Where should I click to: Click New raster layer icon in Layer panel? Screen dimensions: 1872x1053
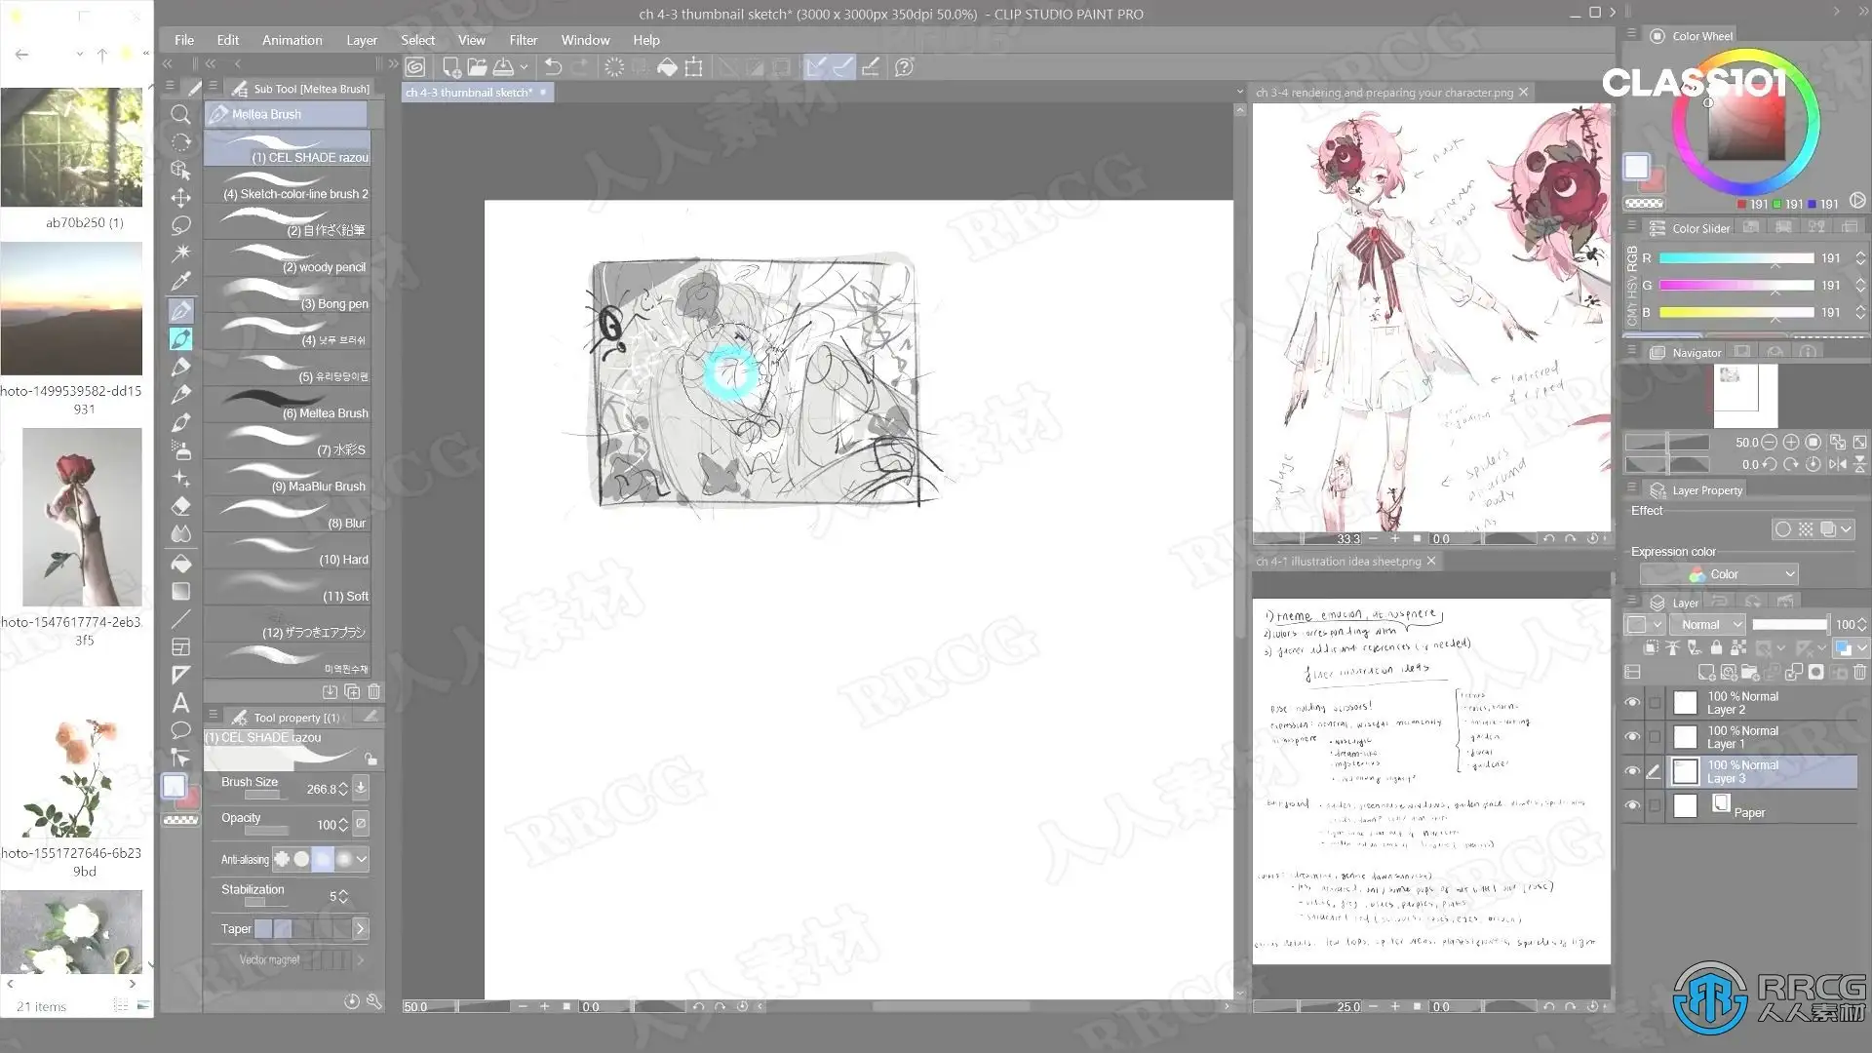[x=1706, y=672]
